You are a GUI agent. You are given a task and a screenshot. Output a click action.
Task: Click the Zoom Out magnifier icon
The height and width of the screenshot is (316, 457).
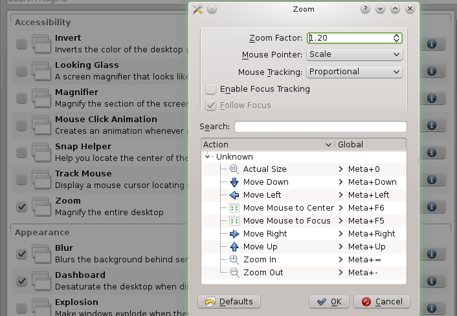click(x=234, y=272)
